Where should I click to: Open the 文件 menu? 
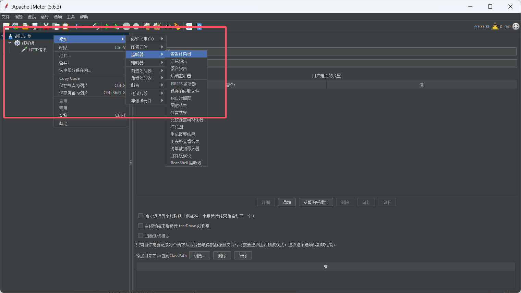(5, 17)
